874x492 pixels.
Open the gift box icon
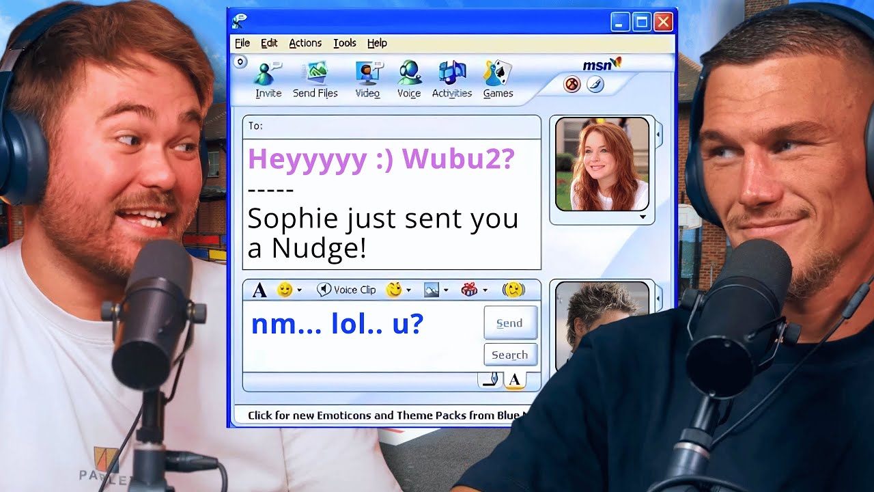click(x=469, y=290)
